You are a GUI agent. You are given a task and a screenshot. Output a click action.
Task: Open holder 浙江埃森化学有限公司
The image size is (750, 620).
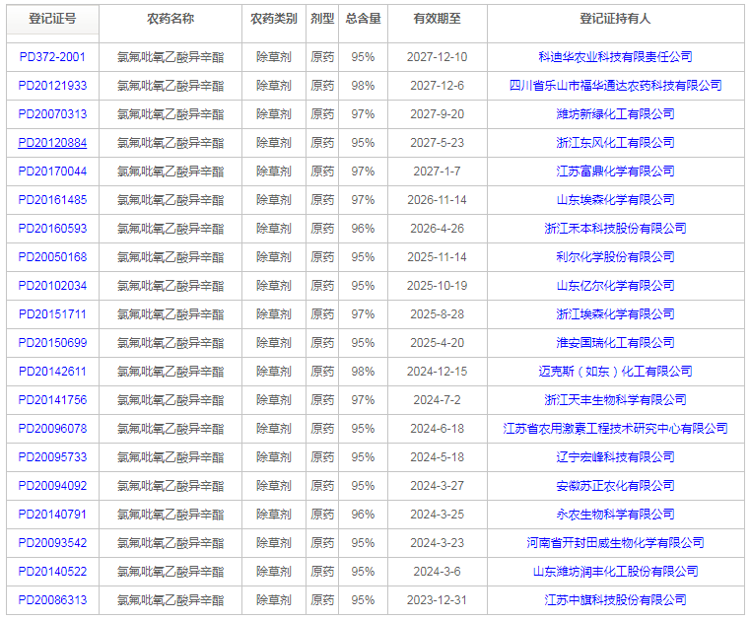point(615,314)
